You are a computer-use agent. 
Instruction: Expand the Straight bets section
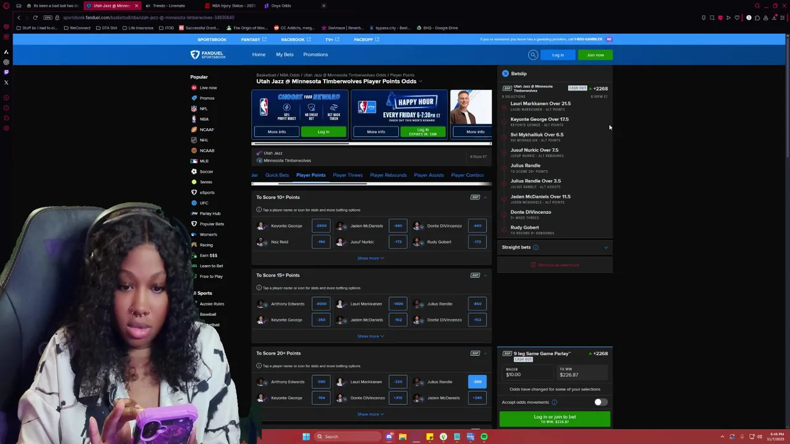tap(605, 247)
